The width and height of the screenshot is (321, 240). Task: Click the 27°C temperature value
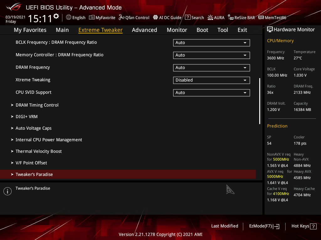click(298, 58)
